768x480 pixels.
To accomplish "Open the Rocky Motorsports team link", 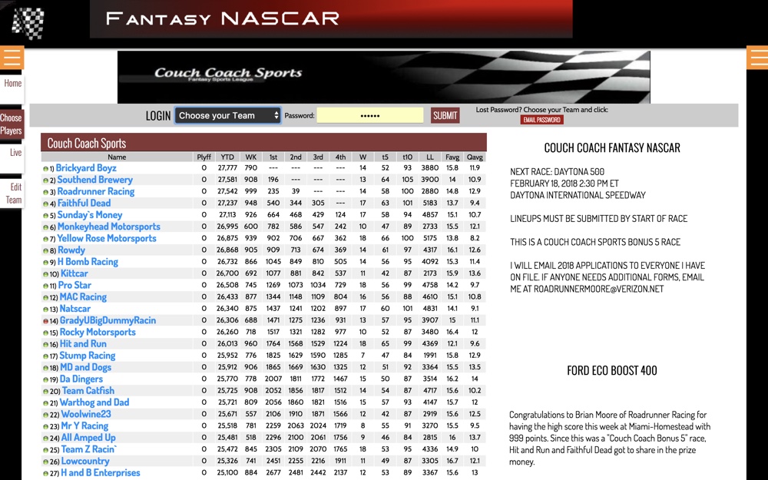I will [x=98, y=333].
